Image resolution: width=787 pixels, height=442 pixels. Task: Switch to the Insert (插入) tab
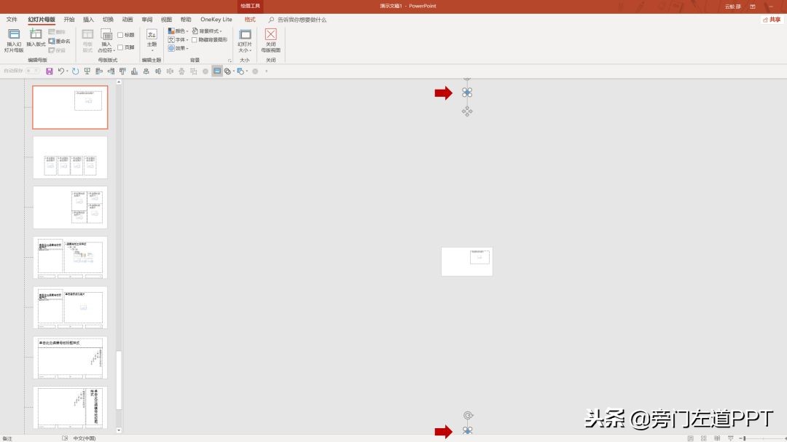point(88,20)
